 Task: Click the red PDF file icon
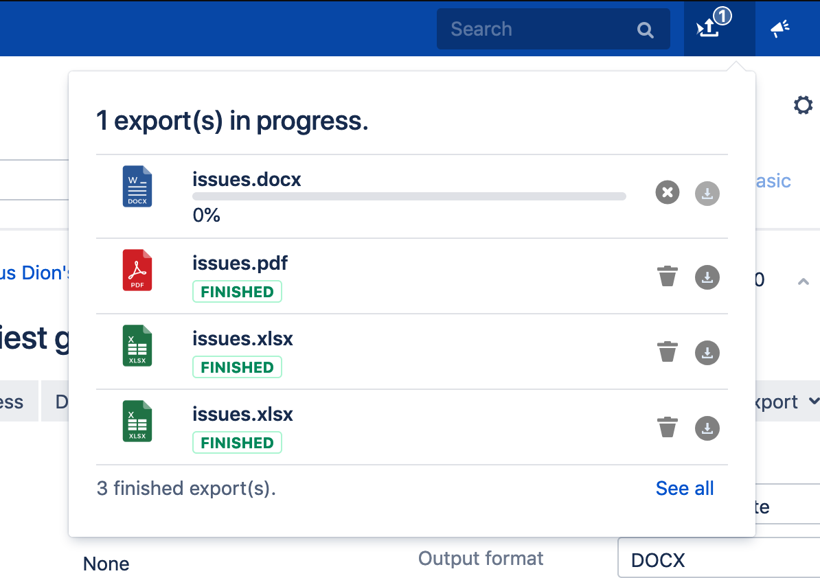coord(137,270)
